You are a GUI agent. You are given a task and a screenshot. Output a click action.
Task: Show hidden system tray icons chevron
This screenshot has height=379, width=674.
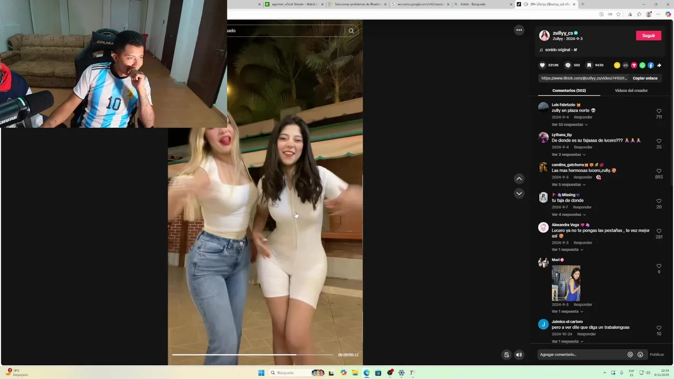pyautogui.click(x=604, y=373)
